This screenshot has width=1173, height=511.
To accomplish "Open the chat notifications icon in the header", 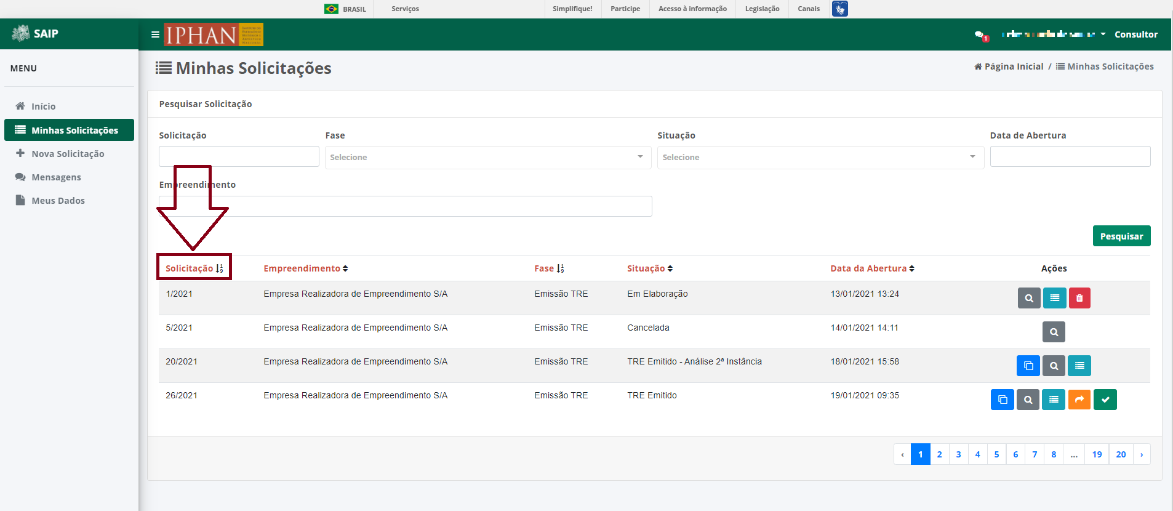I will point(980,35).
